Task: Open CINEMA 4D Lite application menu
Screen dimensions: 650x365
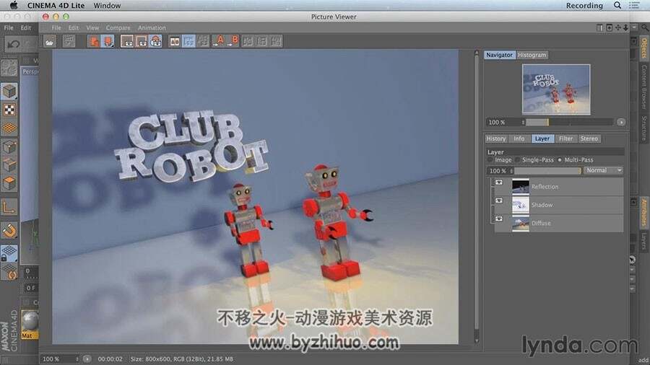Action: pyautogui.click(x=56, y=5)
